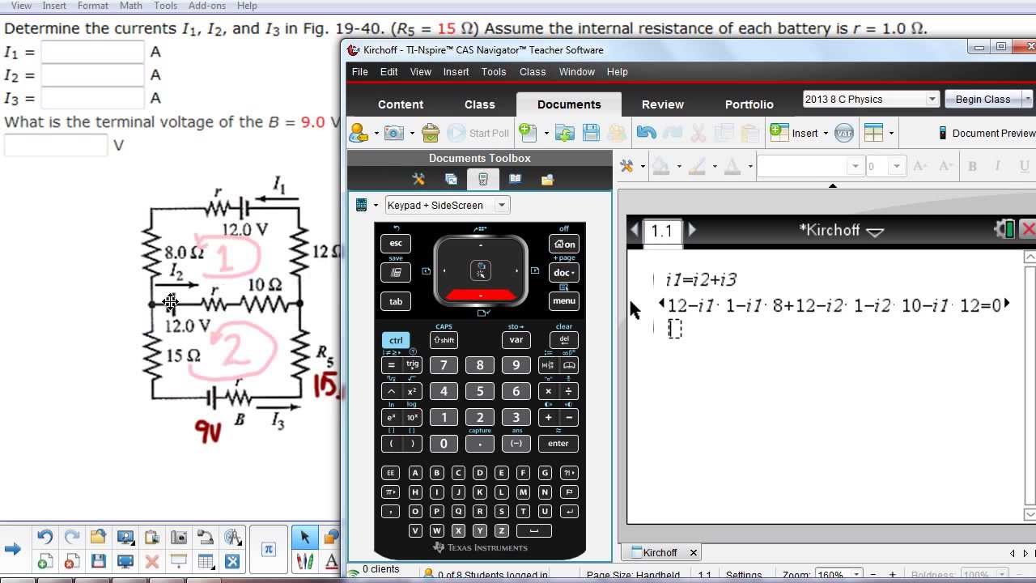Click the screen capture camera icon
1036x583 pixels.
click(394, 133)
